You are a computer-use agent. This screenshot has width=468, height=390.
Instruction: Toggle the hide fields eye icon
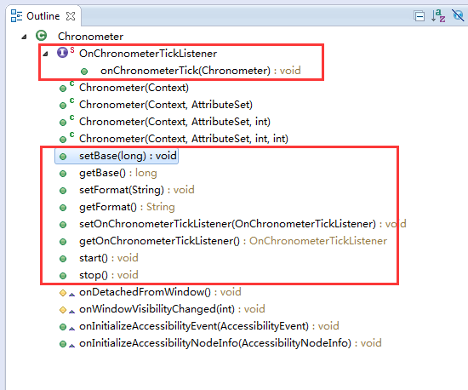pyautogui.click(x=458, y=15)
